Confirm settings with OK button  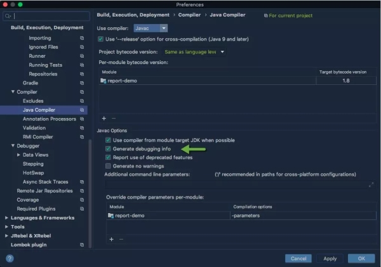point(361,259)
